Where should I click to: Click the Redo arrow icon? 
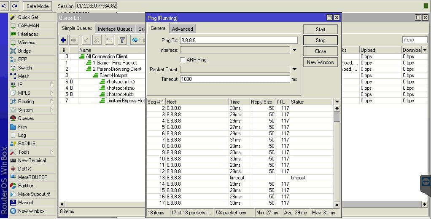pos(14,6)
